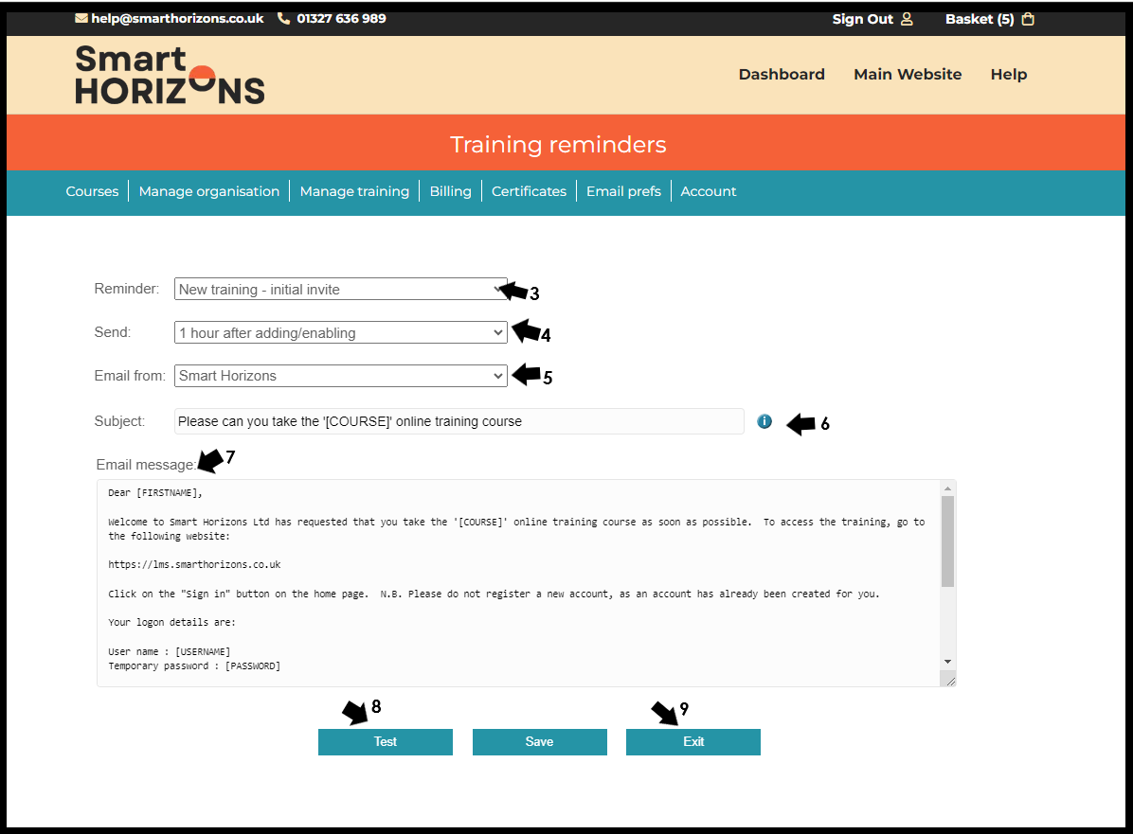Click the 'Reminder:' label
This screenshot has height=834, width=1133.
pyautogui.click(x=126, y=288)
